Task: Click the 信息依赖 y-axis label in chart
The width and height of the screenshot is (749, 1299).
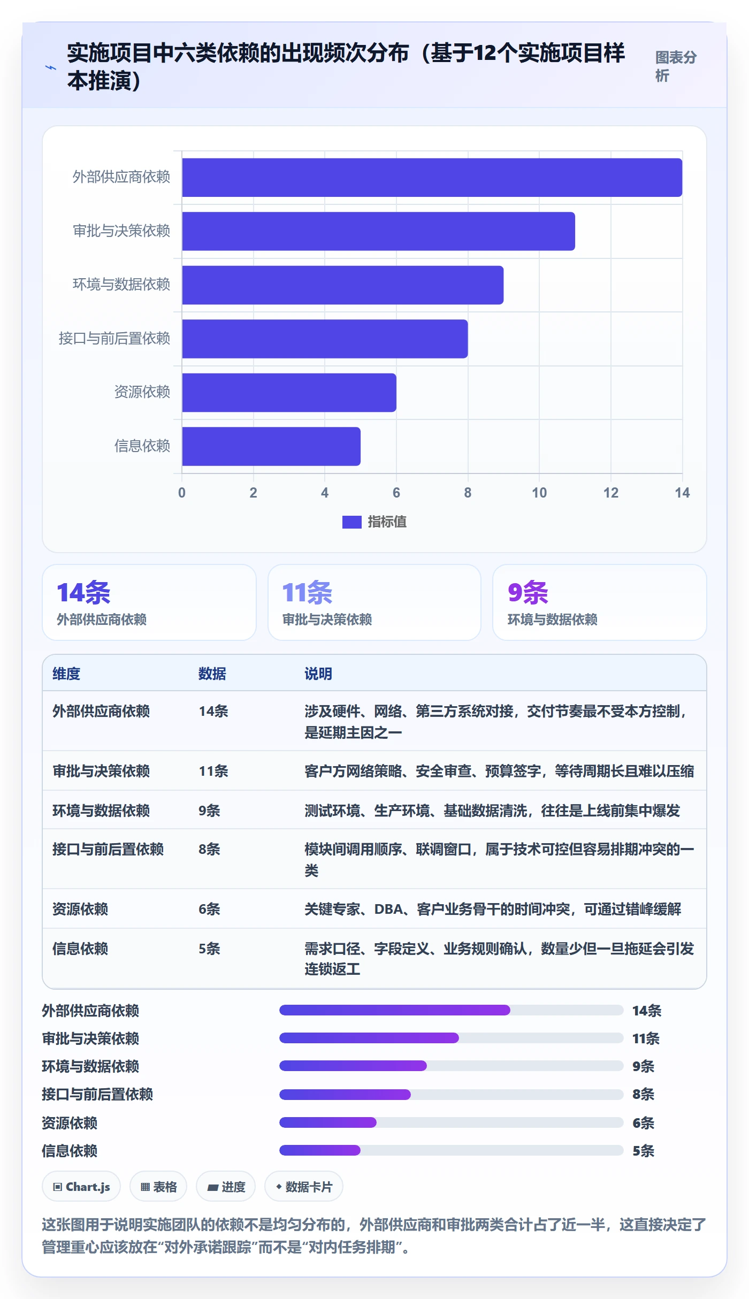Action: (x=142, y=446)
